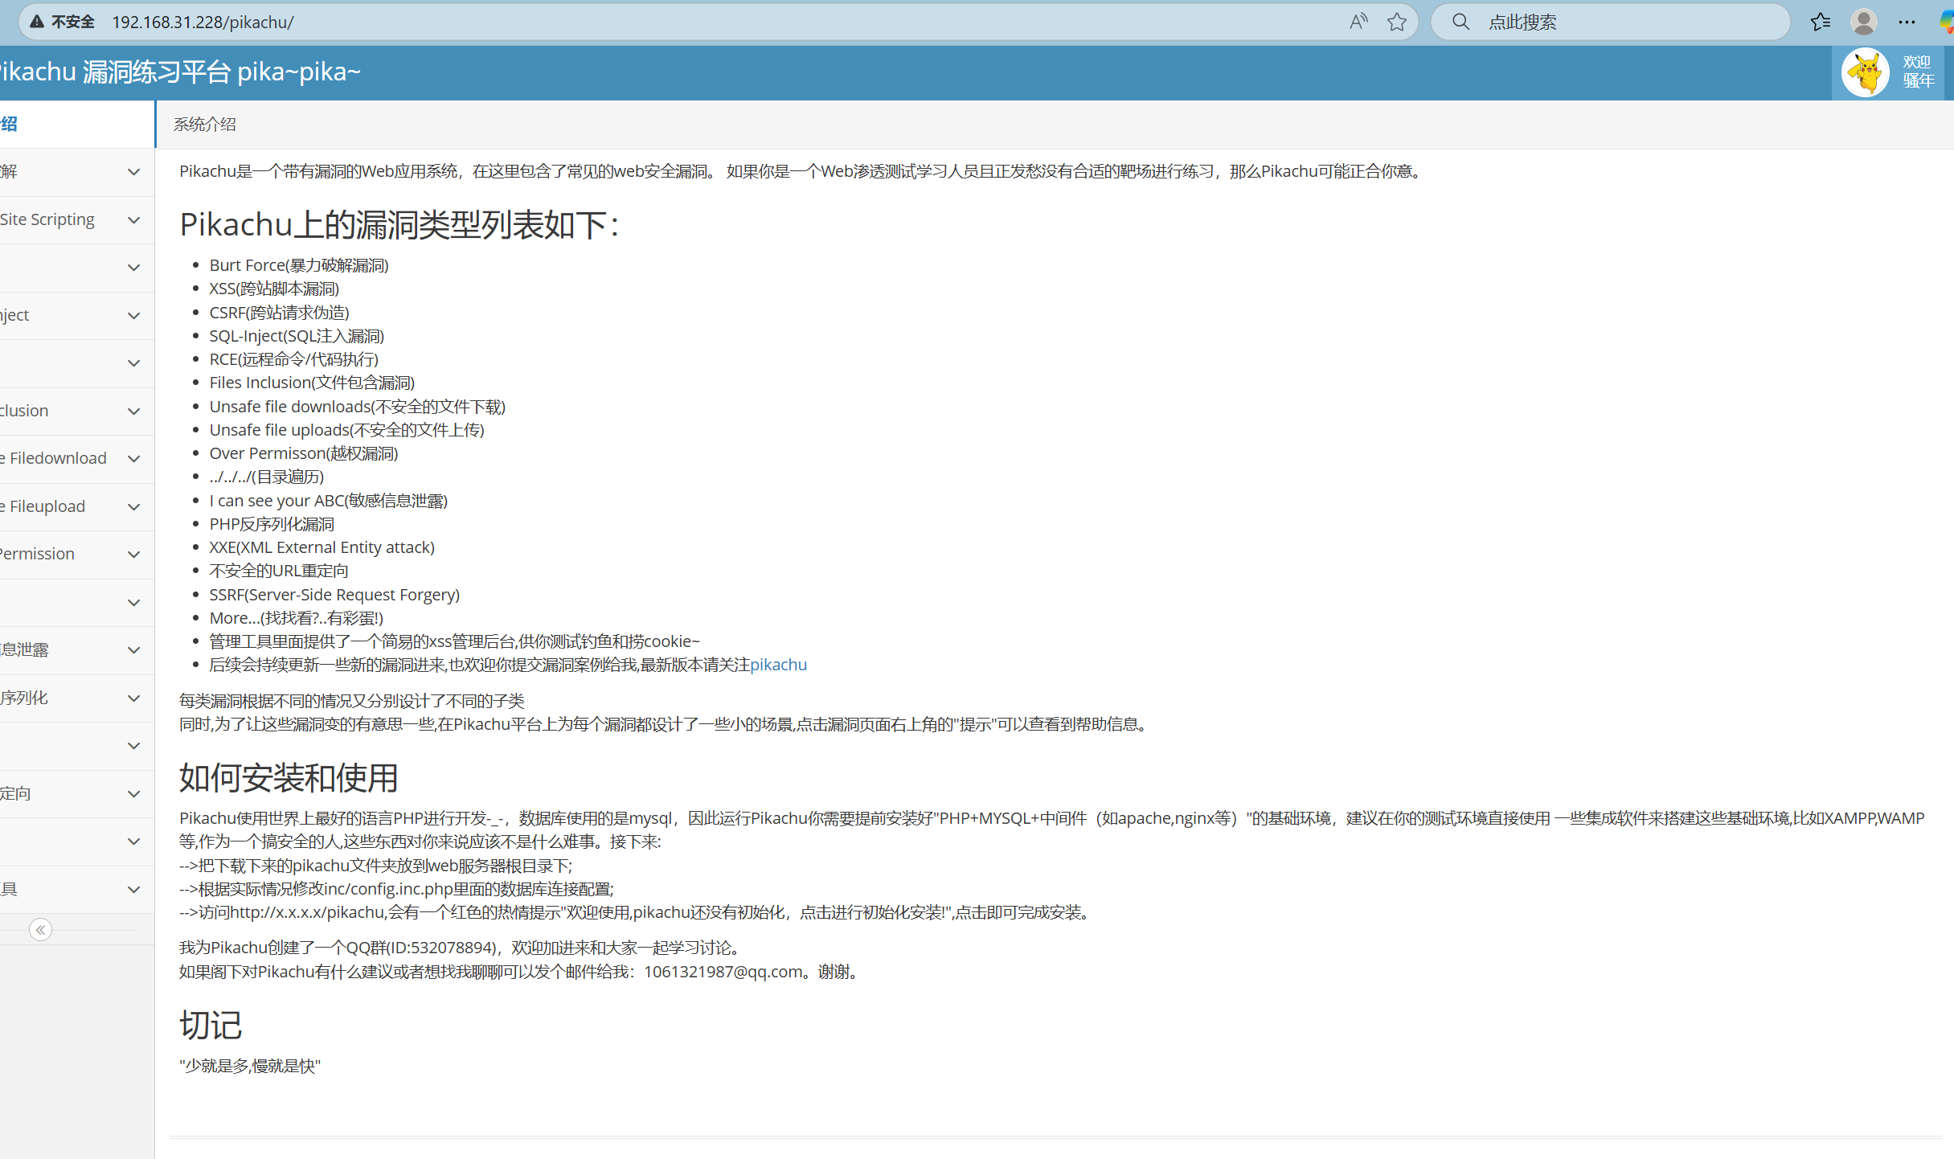Screen dimensions: 1954x1159
Task: Open the favorites list icon
Action: [1821, 22]
